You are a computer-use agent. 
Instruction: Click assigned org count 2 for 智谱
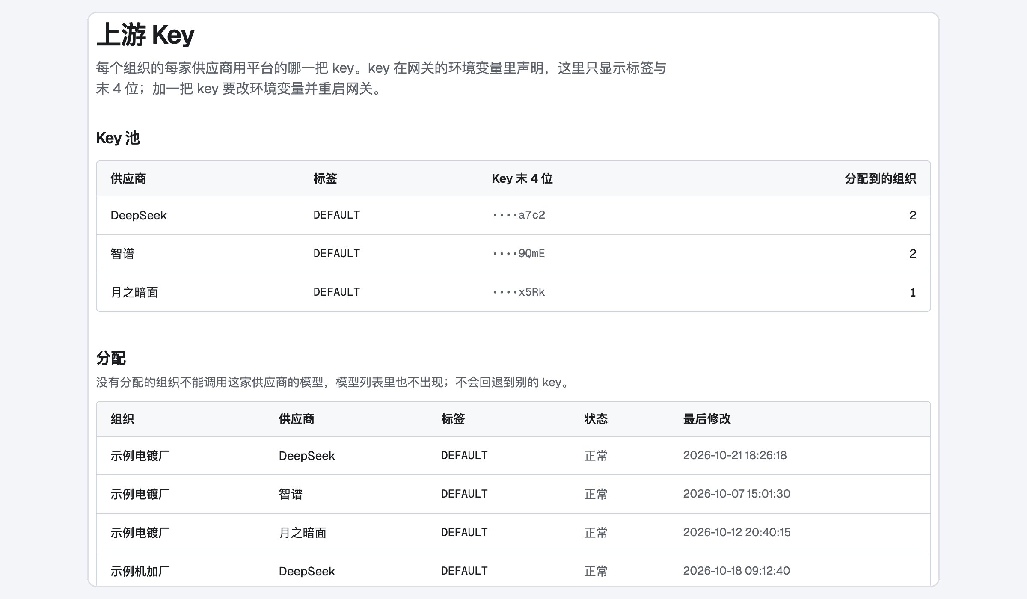click(x=913, y=254)
